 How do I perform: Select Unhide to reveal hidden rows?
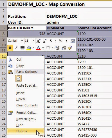pos(25,131)
